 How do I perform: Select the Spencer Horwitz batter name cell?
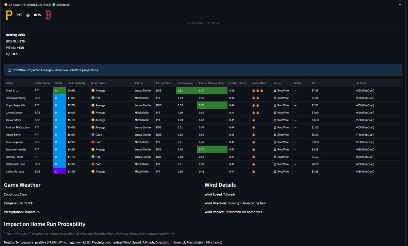point(18,150)
